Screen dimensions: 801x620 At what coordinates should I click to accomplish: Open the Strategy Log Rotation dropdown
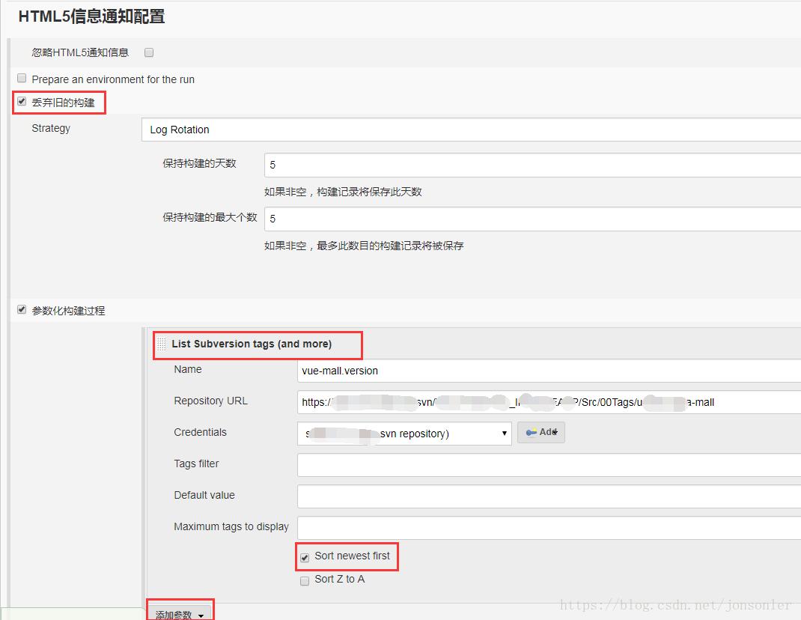[472, 130]
